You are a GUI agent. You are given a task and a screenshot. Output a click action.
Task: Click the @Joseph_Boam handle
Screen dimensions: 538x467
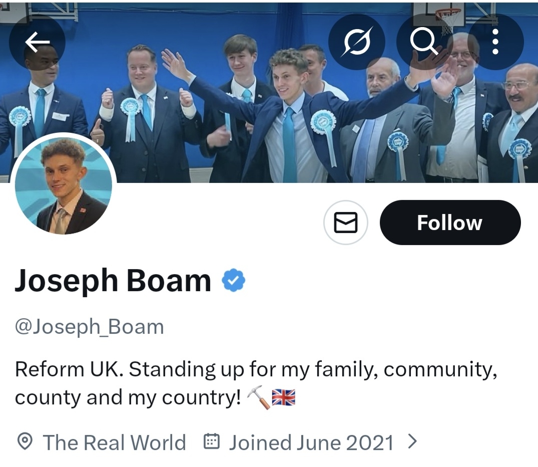tap(90, 327)
